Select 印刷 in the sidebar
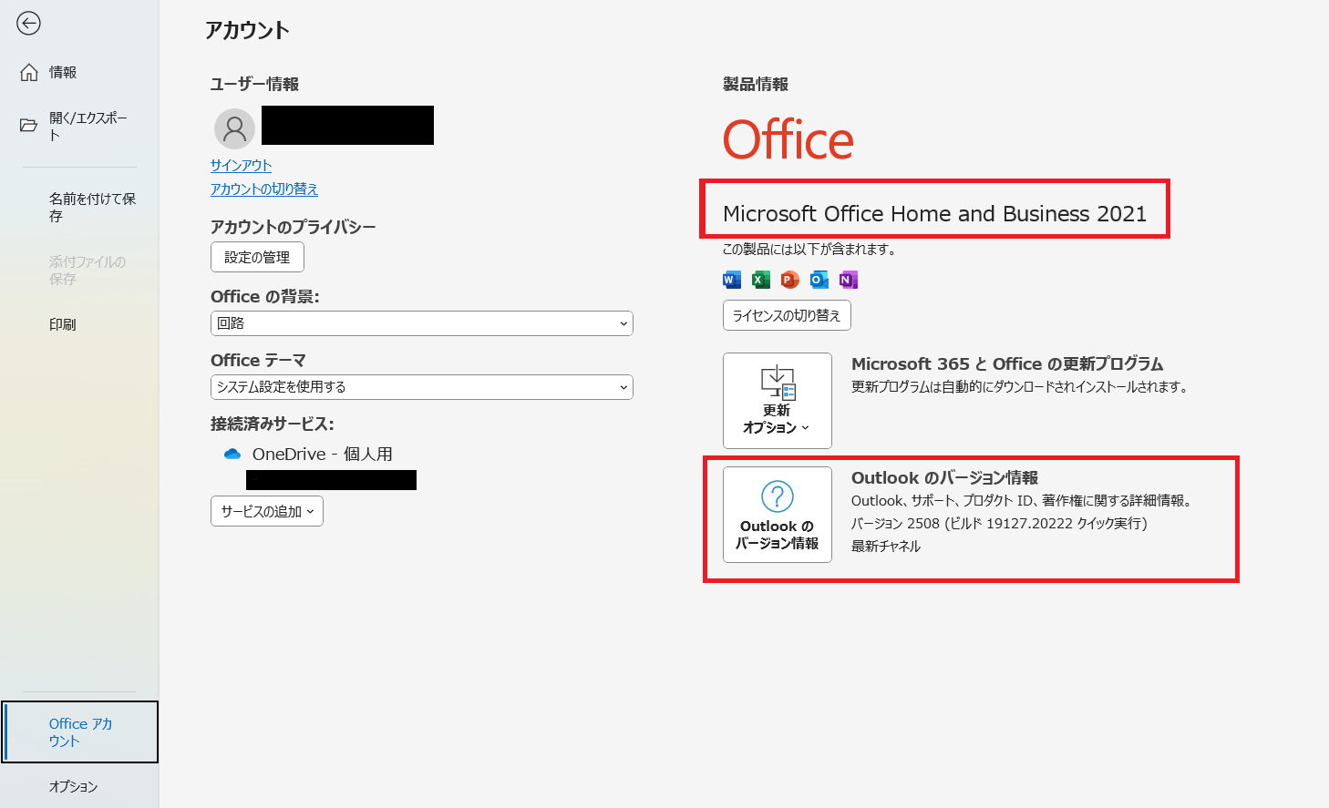 tap(62, 324)
